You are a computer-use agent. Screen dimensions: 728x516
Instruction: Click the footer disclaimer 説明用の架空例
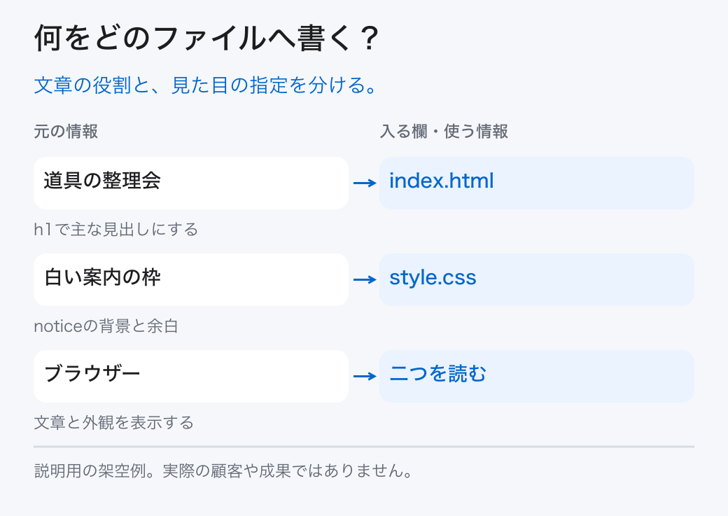[223, 471]
